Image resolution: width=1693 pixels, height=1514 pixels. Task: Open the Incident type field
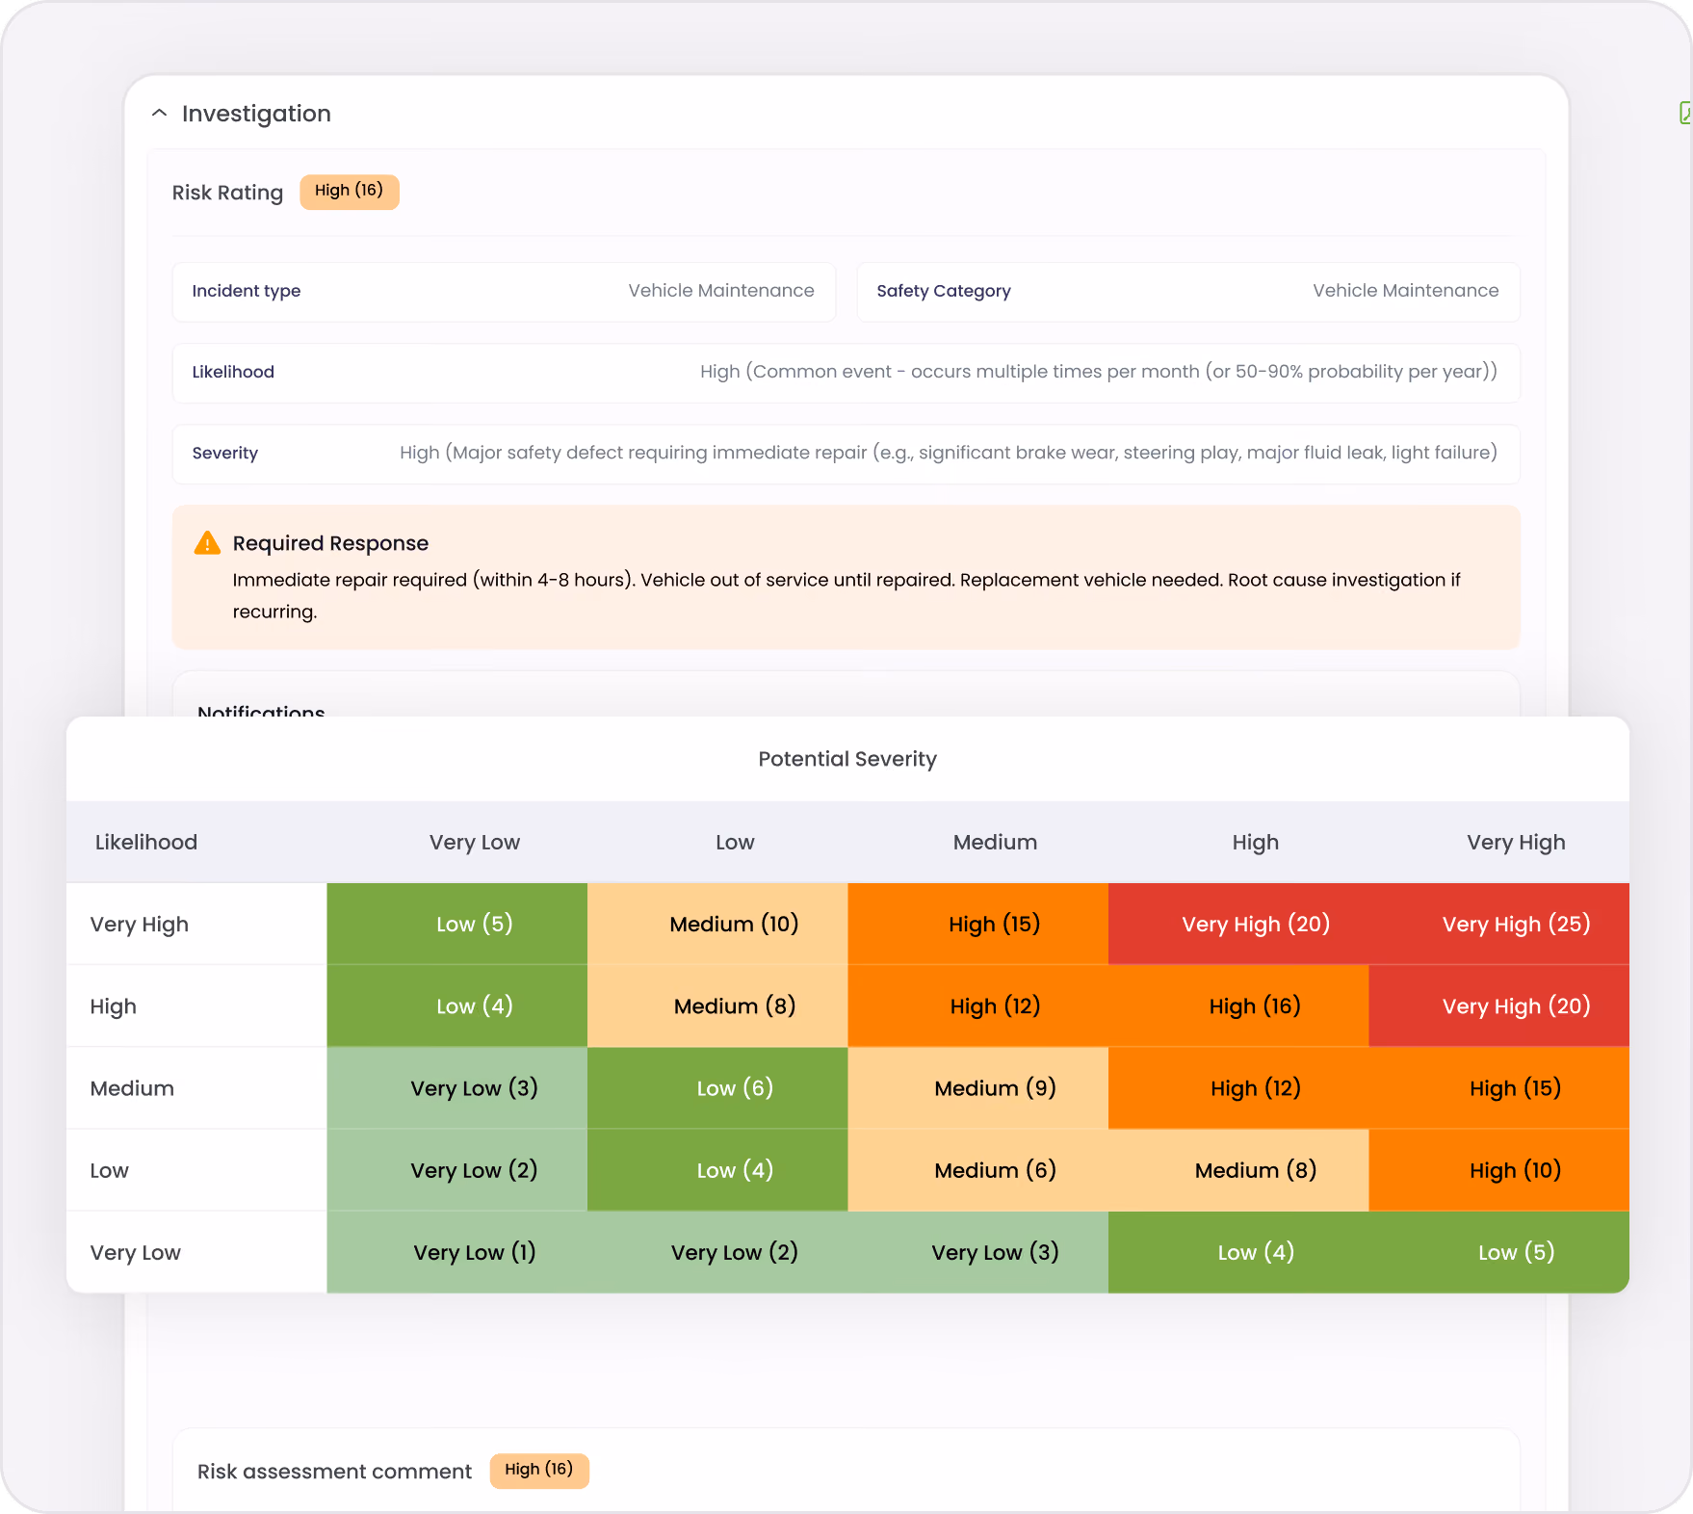504,291
